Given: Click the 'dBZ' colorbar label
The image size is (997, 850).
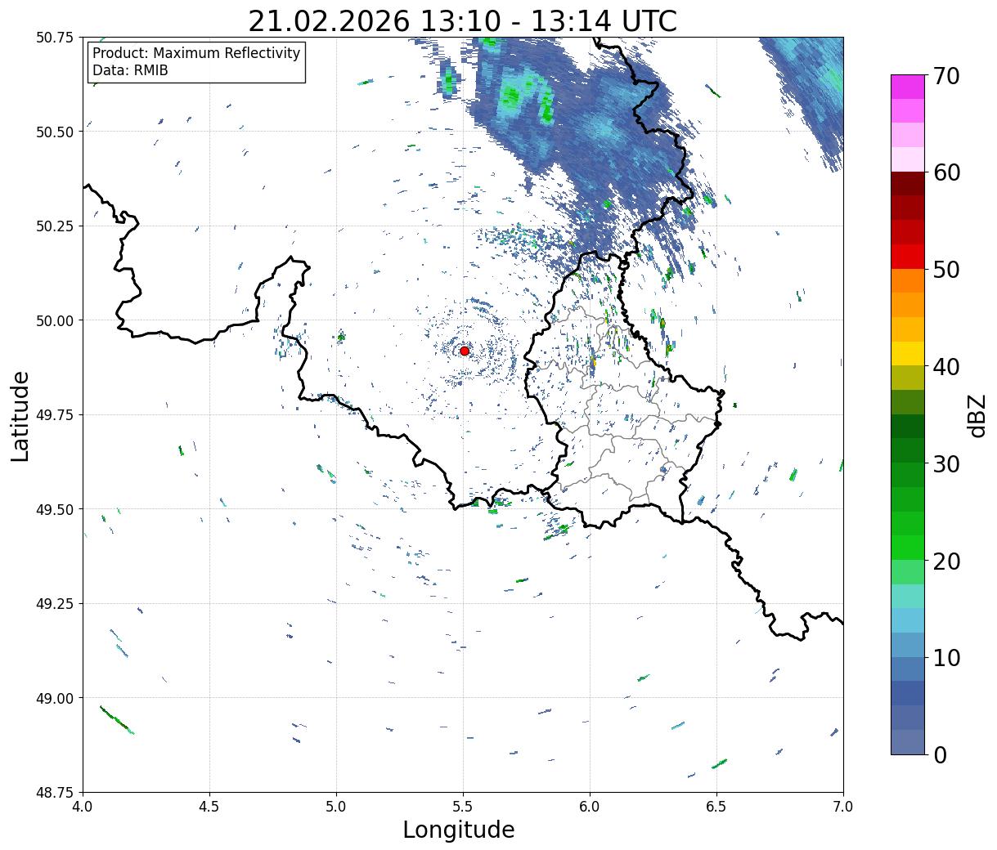Looking at the screenshot, I should 977,416.
